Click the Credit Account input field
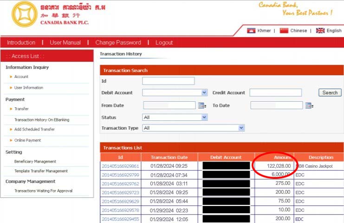 (x=275, y=93)
